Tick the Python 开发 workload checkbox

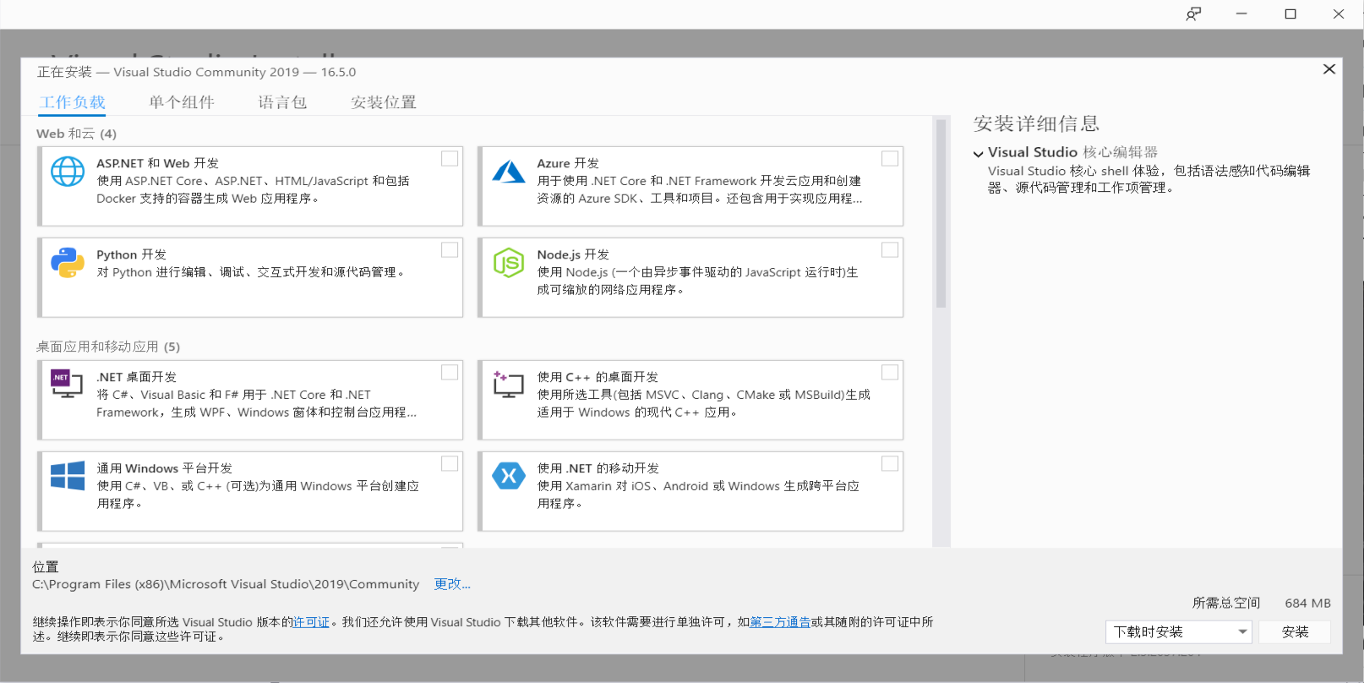click(450, 249)
